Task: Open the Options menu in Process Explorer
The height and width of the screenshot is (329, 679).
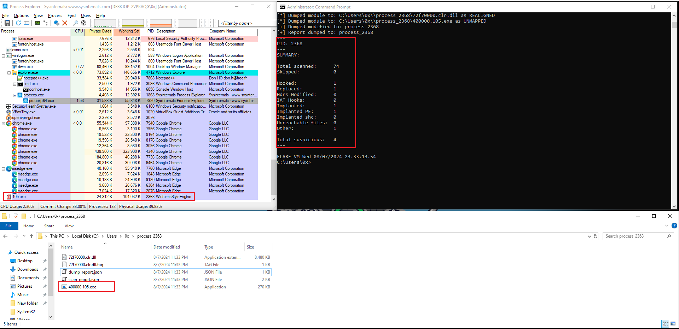Action: [x=21, y=16]
